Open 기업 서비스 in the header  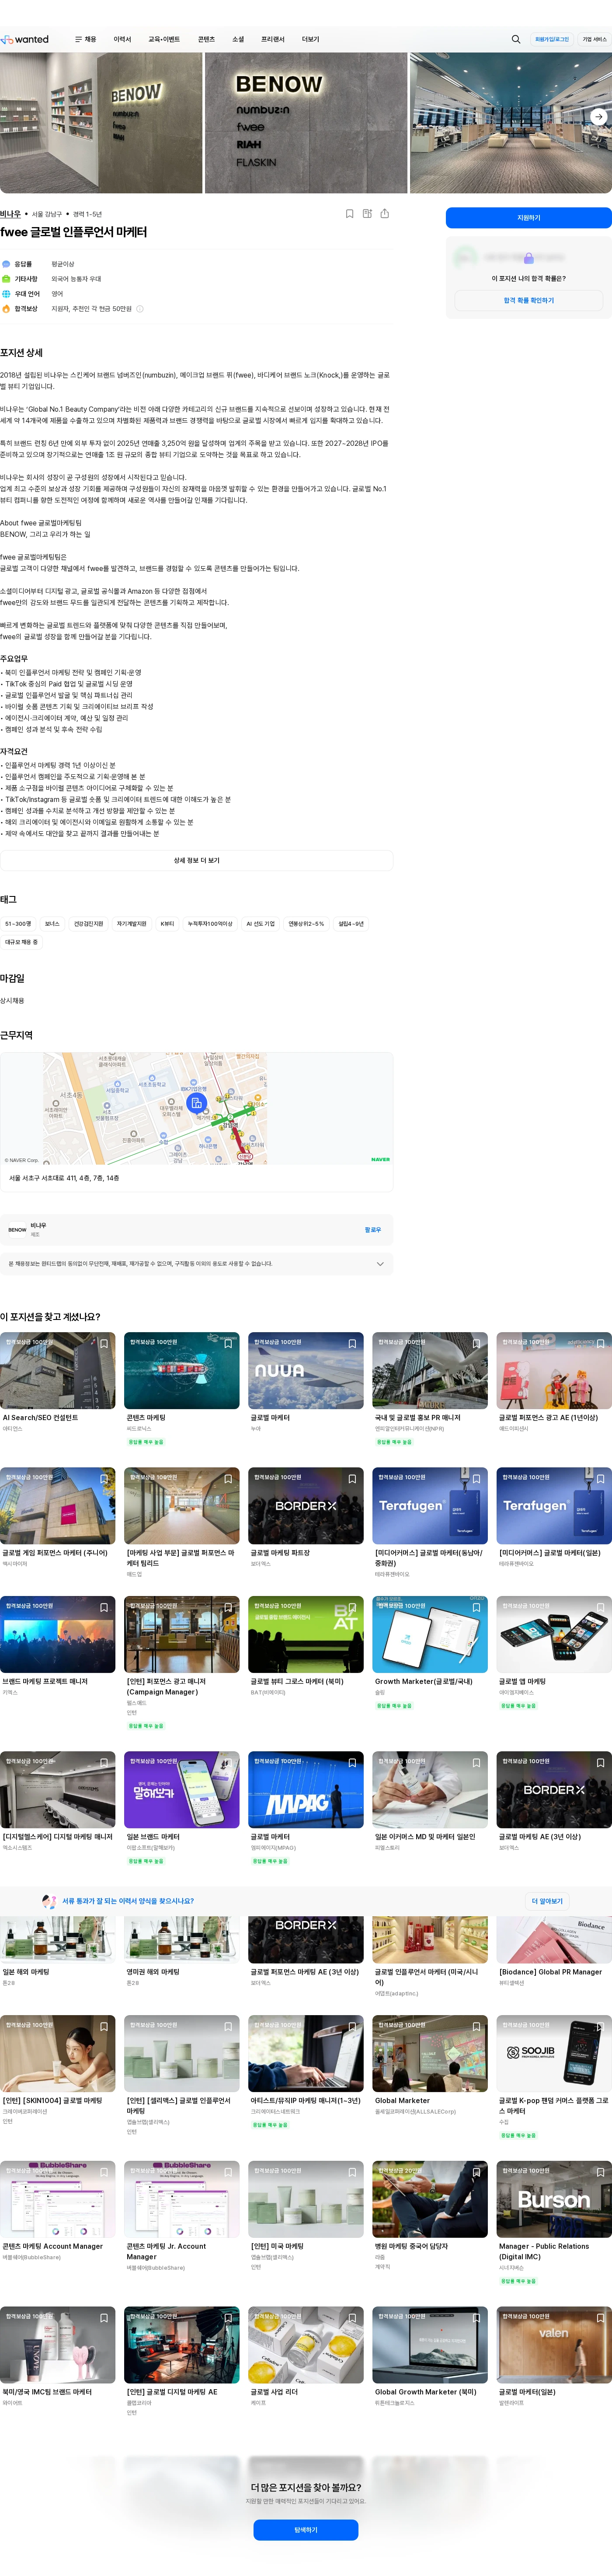594,39
